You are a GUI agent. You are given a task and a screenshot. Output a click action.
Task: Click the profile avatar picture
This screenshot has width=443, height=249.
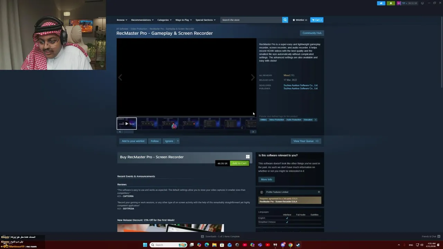[399, 3]
